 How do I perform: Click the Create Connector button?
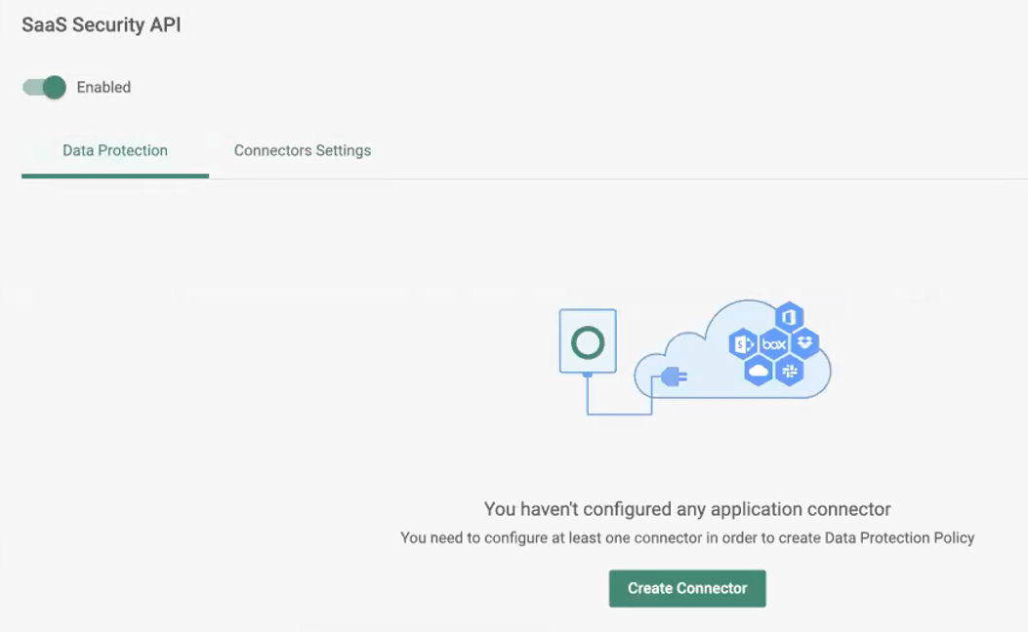point(687,588)
